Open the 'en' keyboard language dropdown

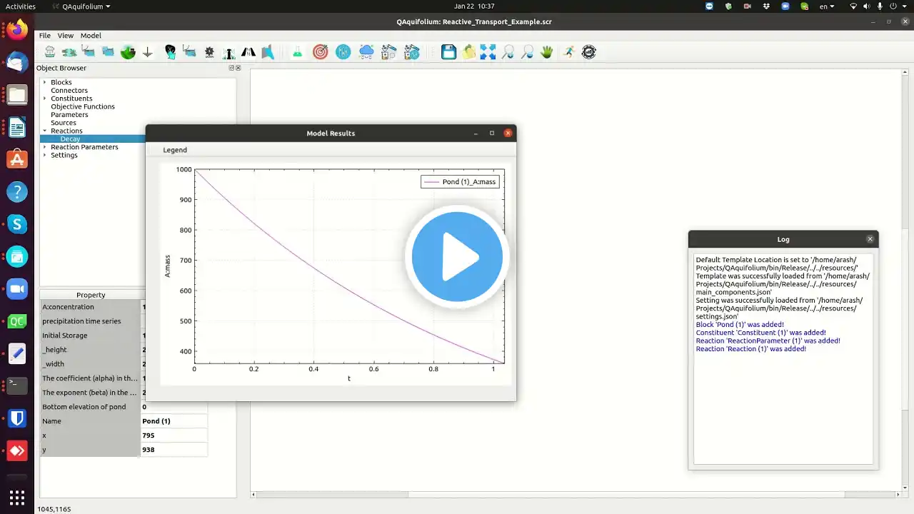point(827,6)
